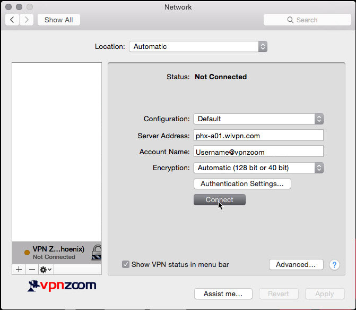
Task: Open the Configuration dropdown showing Default
Action: pos(258,119)
